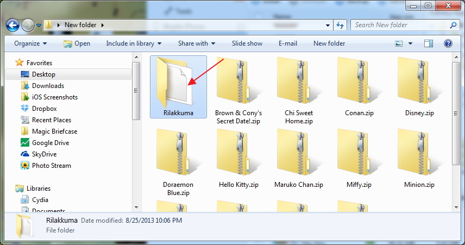Select the Minion.zip file
The image size is (465, 245).
[419, 159]
